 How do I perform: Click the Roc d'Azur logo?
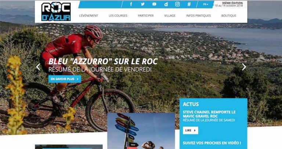click(56, 12)
